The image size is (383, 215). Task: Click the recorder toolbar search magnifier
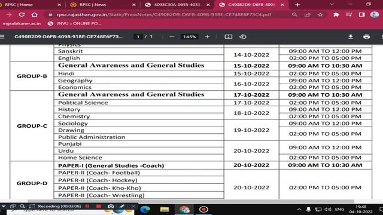[22, 206]
